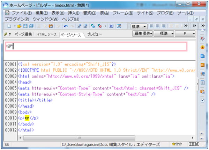
Task: Click the spider link sidebar icon
Action: pos(202,74)
